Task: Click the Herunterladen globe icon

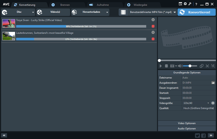Action: [x=74, y=12]
